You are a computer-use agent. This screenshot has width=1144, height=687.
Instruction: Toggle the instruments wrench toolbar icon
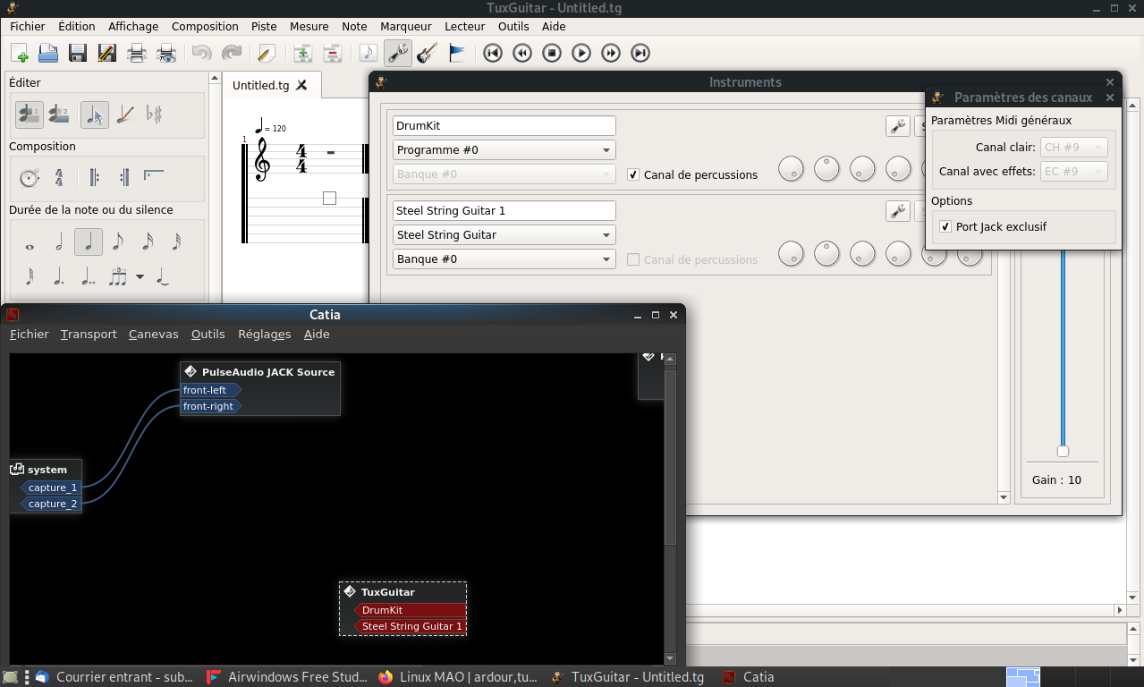[x=398, y=53]
